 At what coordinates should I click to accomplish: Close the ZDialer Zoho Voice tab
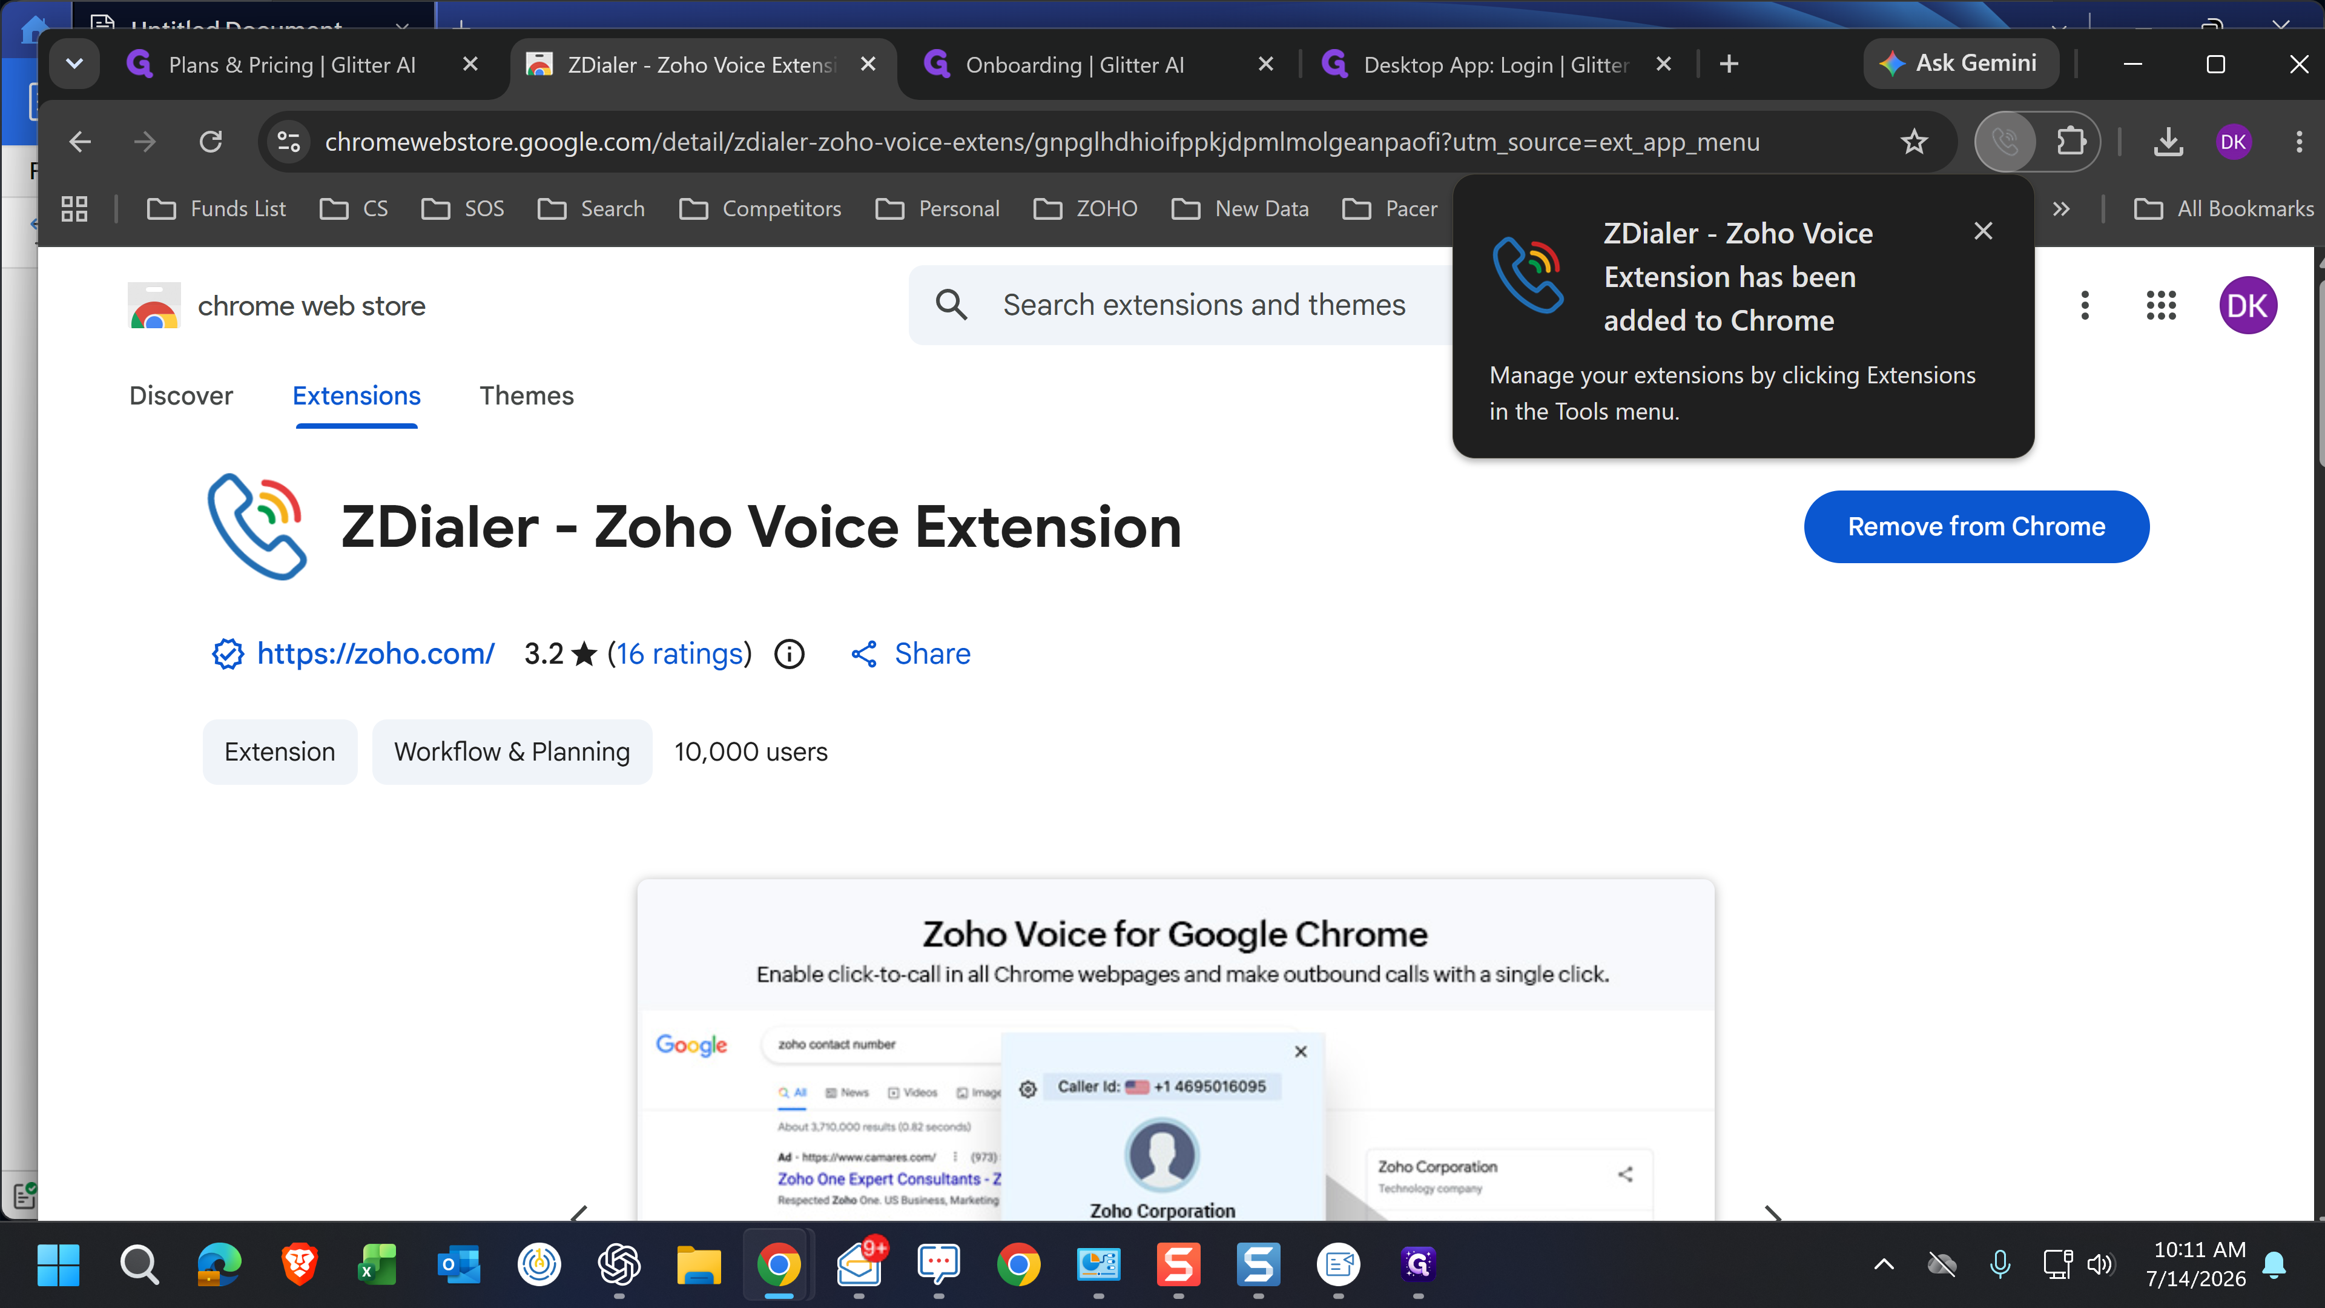click(868, 64)
